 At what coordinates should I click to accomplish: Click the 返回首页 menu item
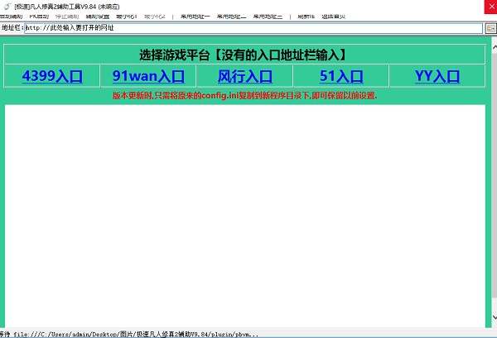pyautogui.click(x=333, y=17)
